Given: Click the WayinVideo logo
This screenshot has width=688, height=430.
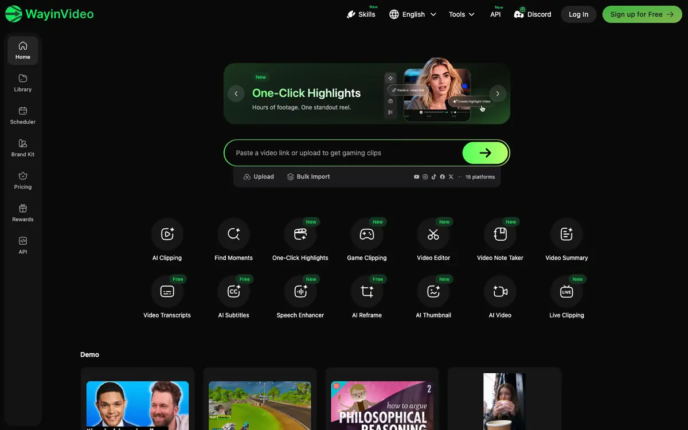Looking at the screenshot, I should 49,14.
